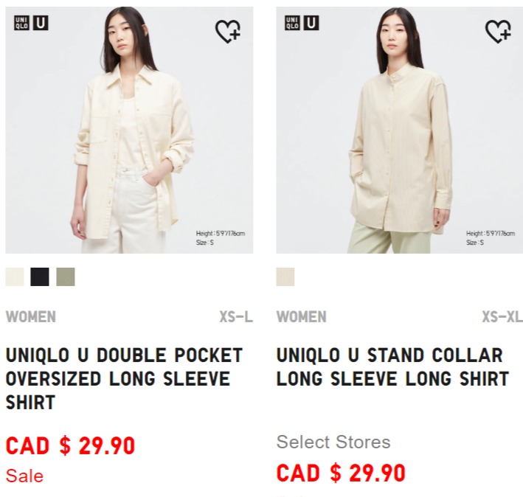Click Uniqlo U badge on Stand Collar image
The width and height of the screenshot is (523, 497).
click(311, 23)
